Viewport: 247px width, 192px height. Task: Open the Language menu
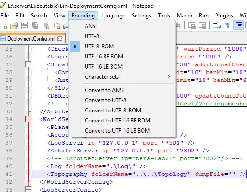(x=113, y=16)
